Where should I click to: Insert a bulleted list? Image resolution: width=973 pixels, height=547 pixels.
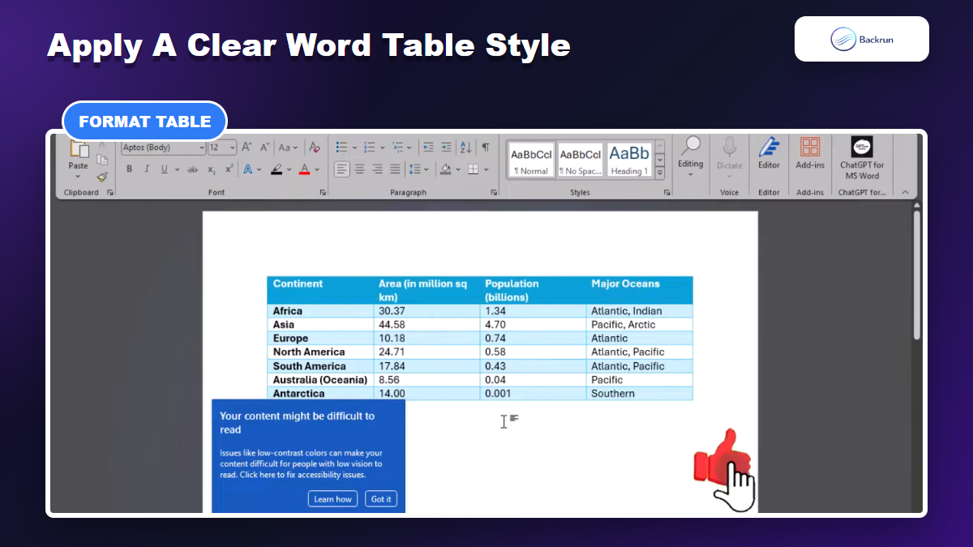pyautogui.click(x=341, y=147)
